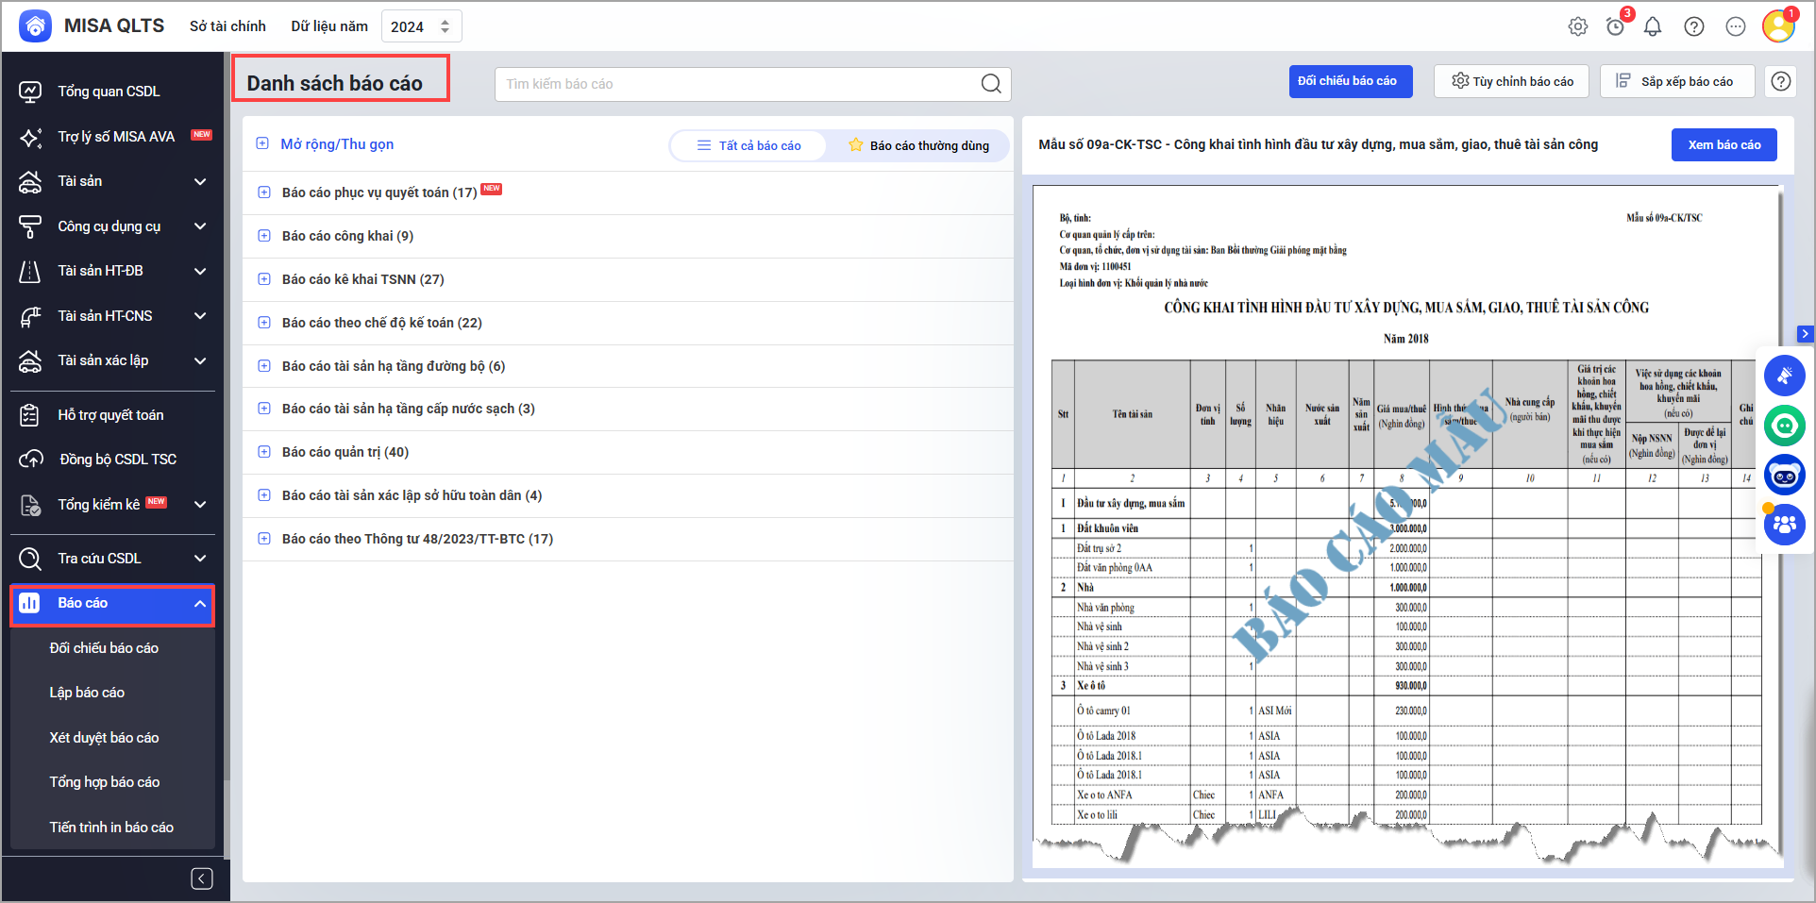Click the help question mark in header
The image size is (1816, 903).
(x=1694, y=26)
